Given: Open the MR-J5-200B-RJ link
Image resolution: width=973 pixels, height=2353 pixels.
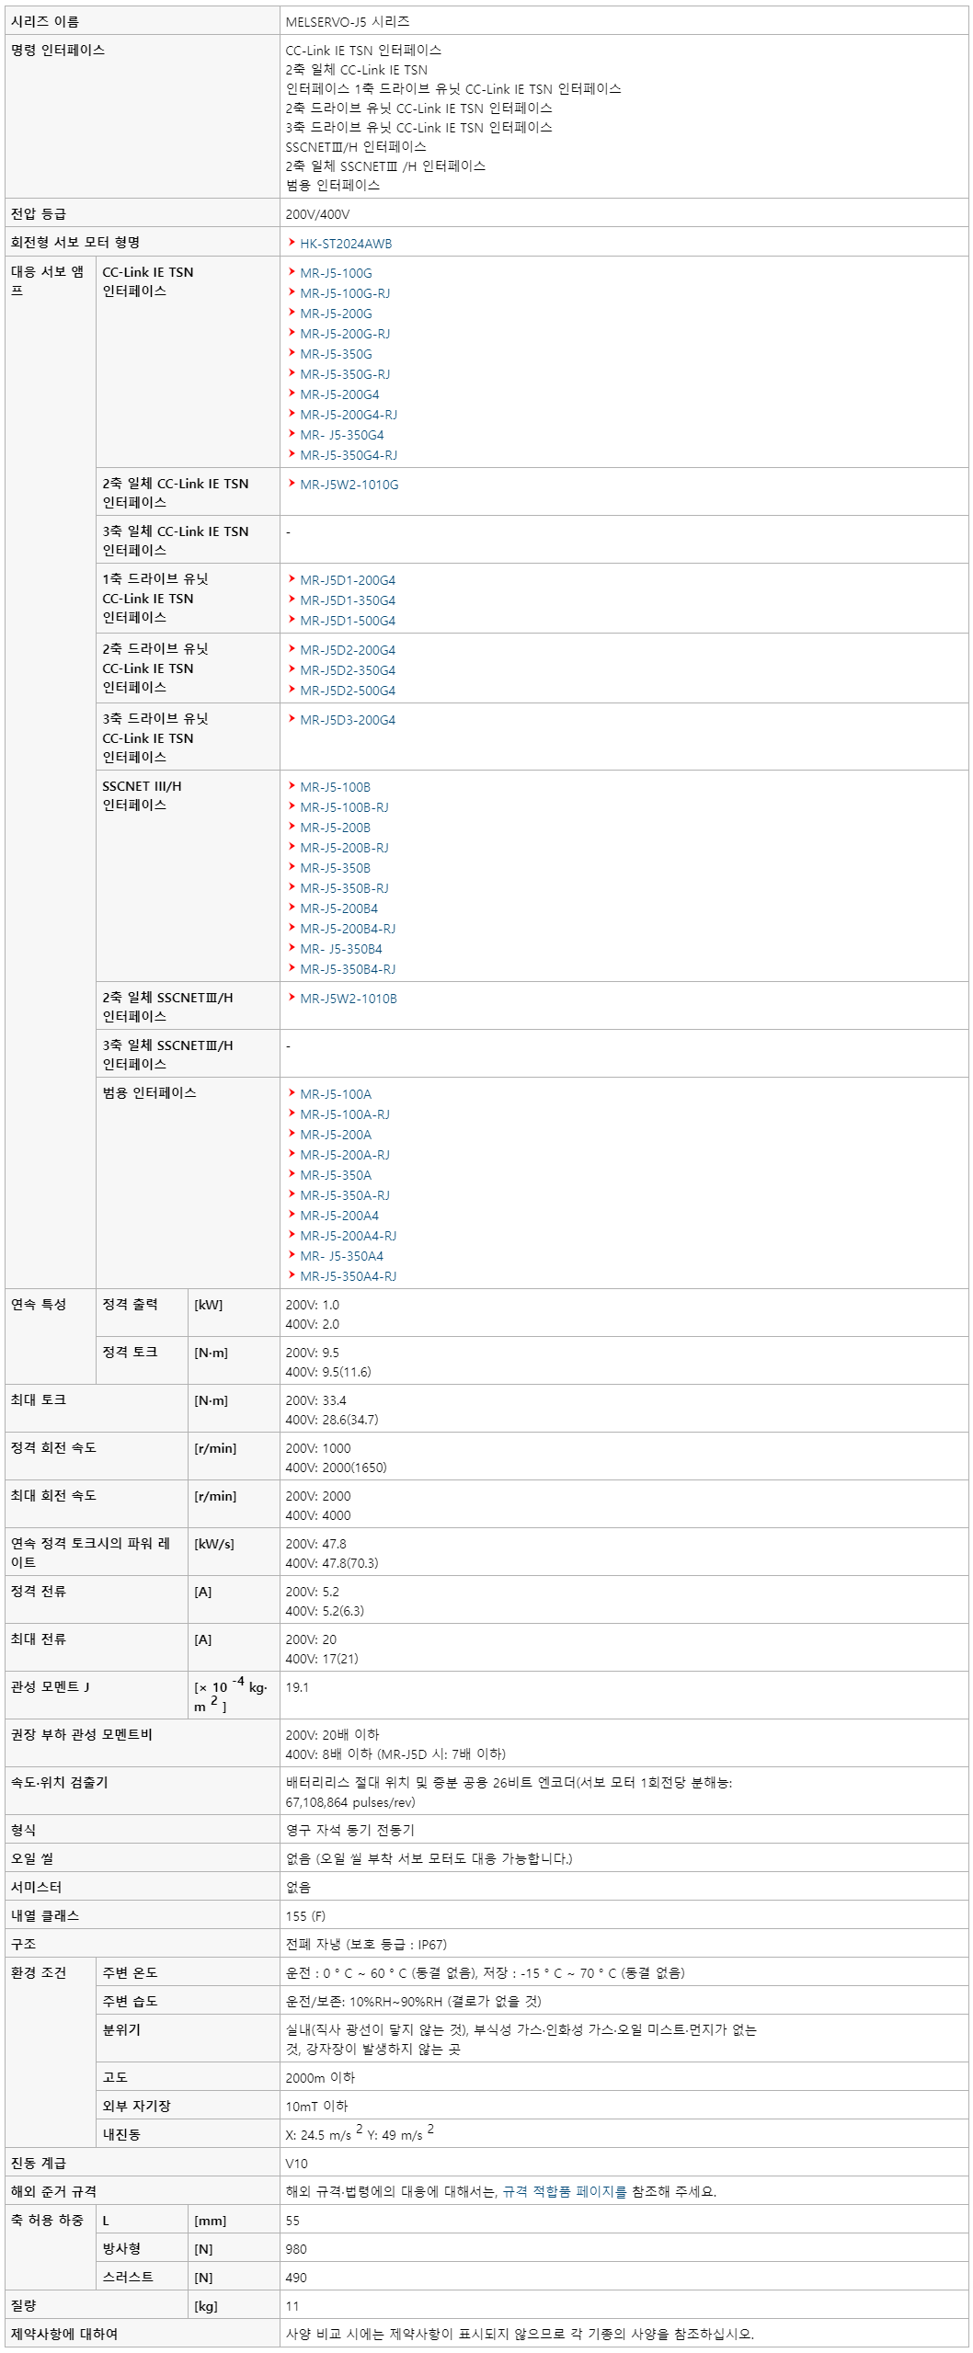Looking at the screenshot, I should pos(344,848).
